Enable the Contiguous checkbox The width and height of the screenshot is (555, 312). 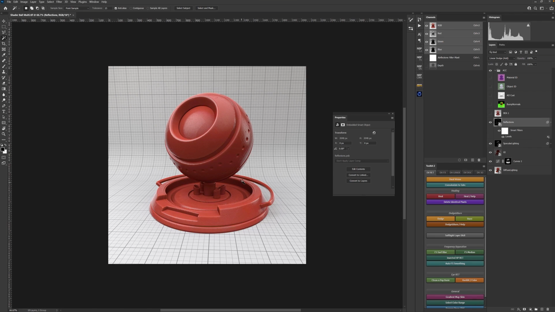(131, 8)
